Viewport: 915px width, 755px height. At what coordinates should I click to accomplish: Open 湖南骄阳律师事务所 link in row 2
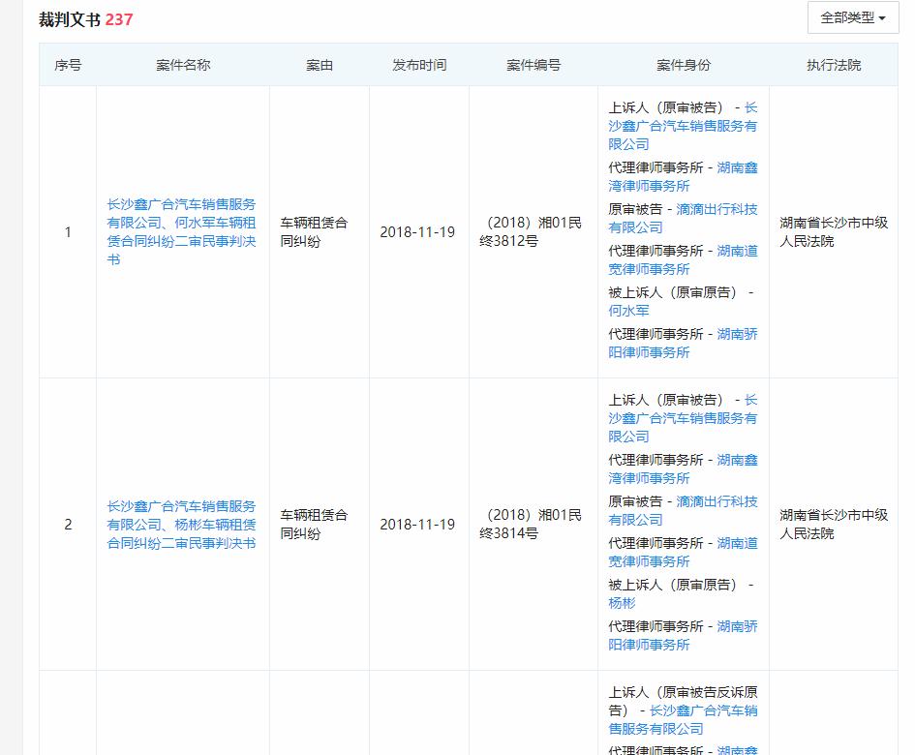(683, 635)
